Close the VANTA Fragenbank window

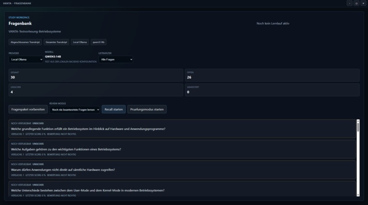pyautogui.click(x=363, y=3)
